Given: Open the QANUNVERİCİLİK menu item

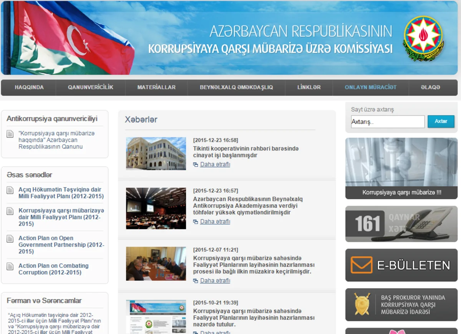Looking at the screenshot, I should pyautogui.click(x=91, y=87).
